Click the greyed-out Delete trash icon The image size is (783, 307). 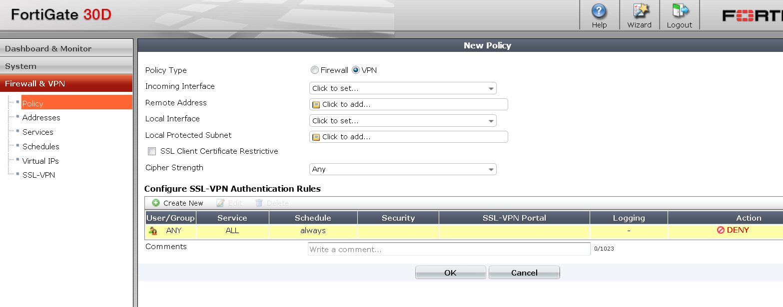[x=259, y=203]
